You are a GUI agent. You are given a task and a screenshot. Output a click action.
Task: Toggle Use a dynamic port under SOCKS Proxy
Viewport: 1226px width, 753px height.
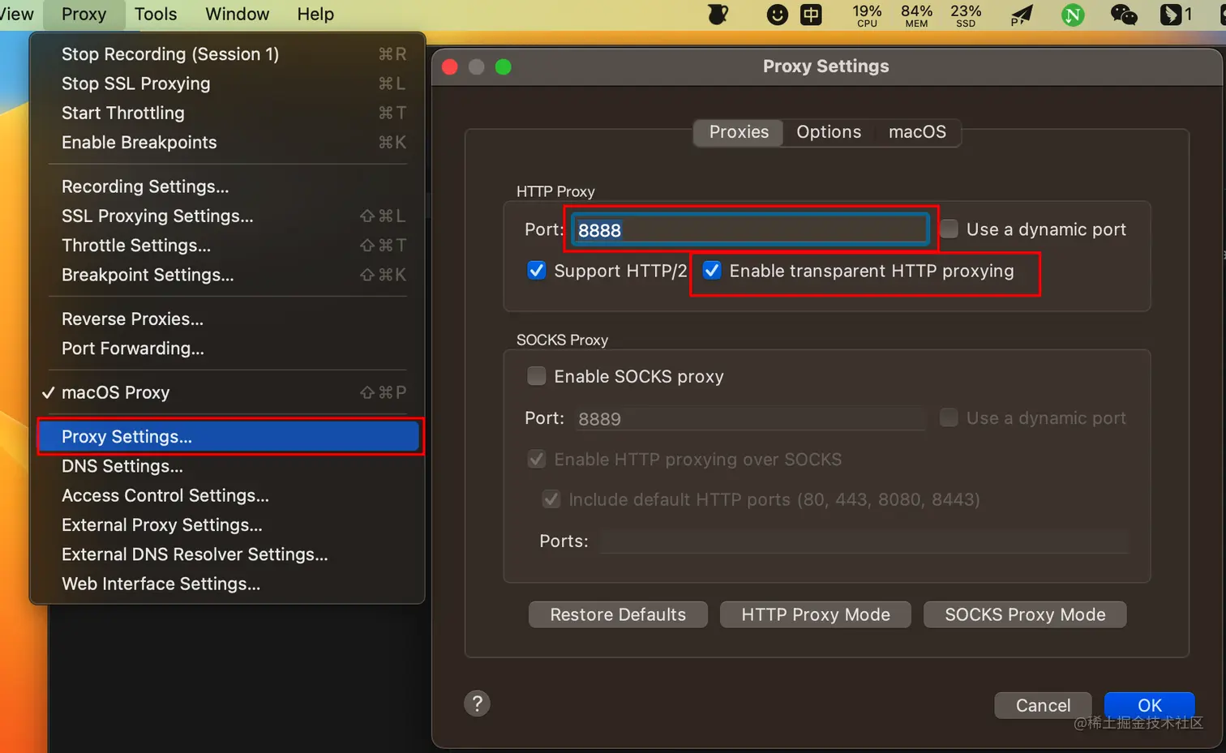click(949, 418)
